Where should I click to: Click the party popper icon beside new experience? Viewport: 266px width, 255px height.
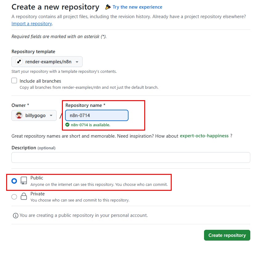pyautogui.click(x=108, y=7)
